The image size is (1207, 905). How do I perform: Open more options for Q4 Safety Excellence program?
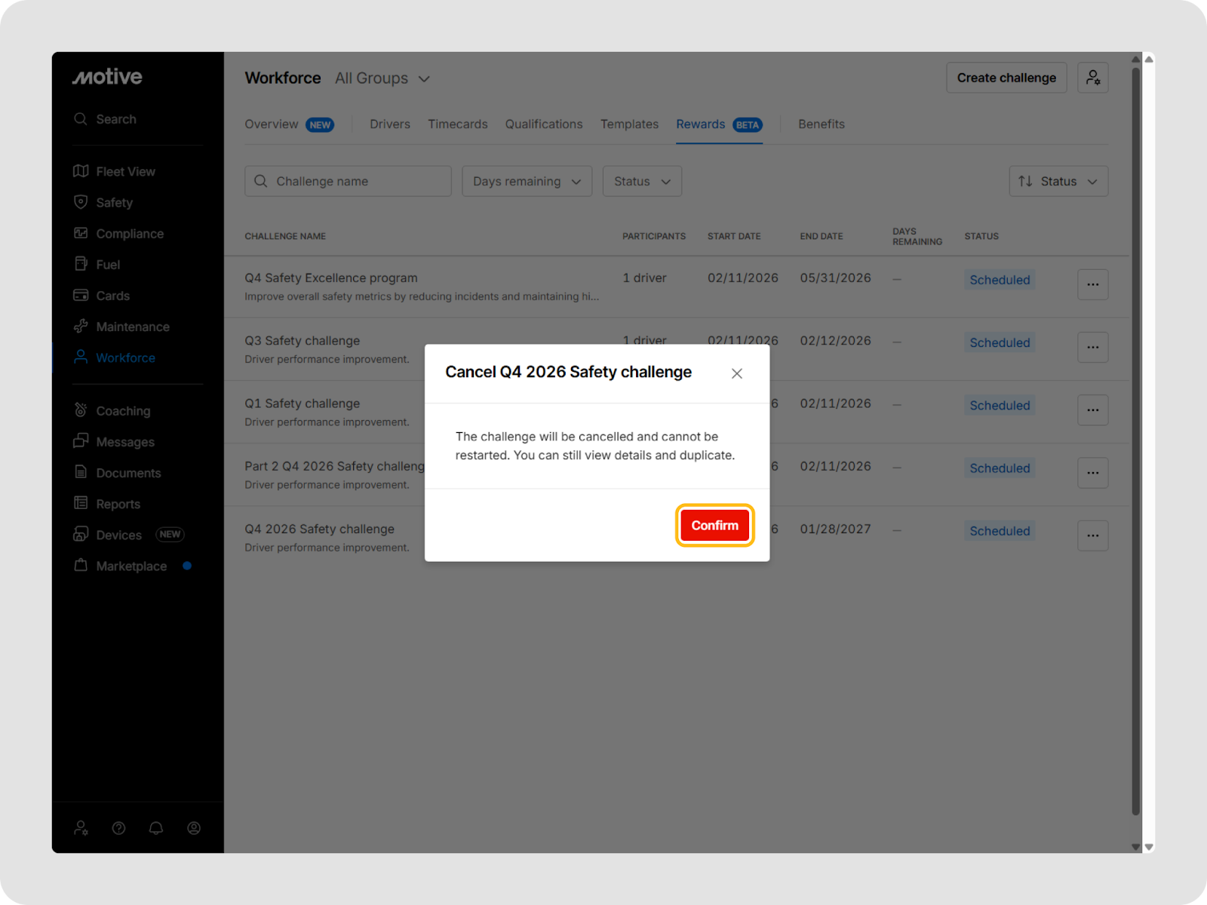[1092, 285]
